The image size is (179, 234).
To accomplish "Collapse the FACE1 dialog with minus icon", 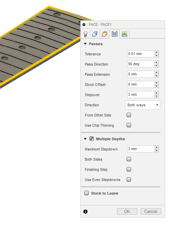I will 84,25.
